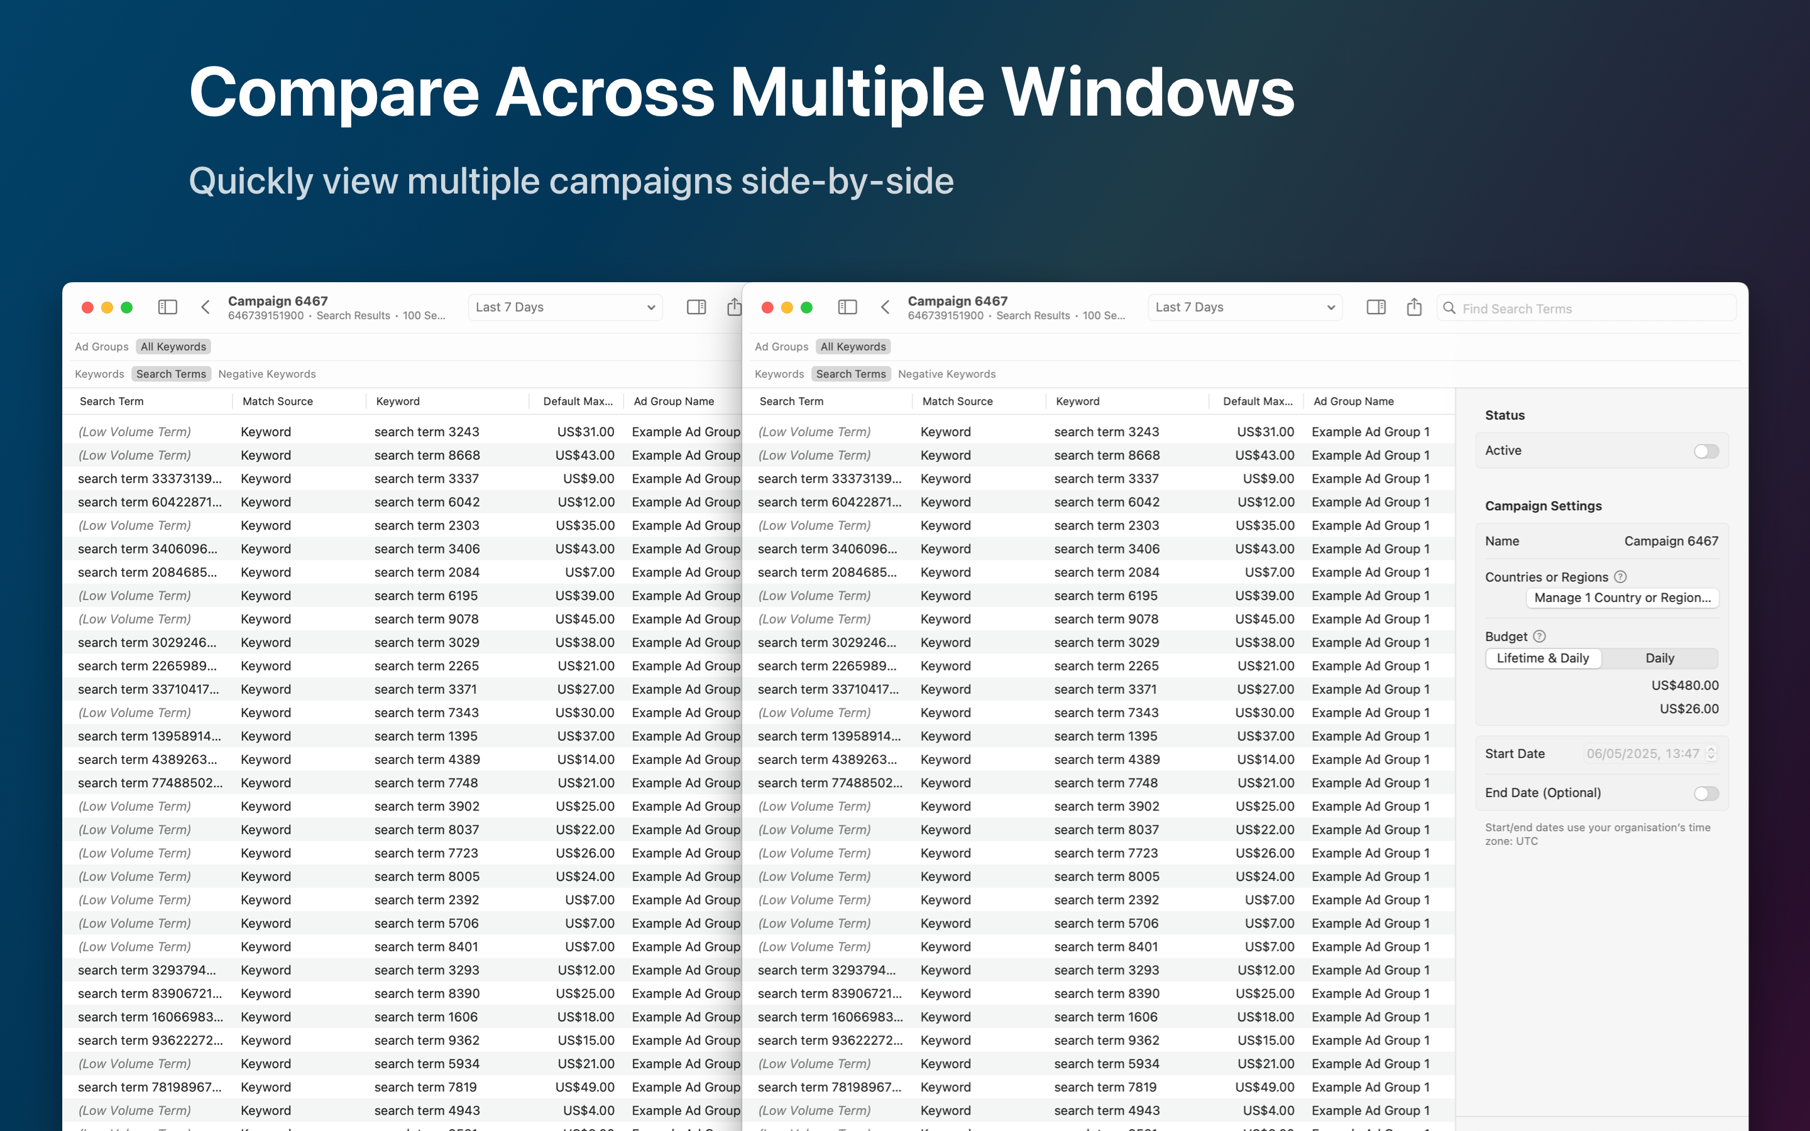This screenshot has height=1131, width=1810.
Task: Select Search Terms tab in right window
Action: (x=851, y=374)
